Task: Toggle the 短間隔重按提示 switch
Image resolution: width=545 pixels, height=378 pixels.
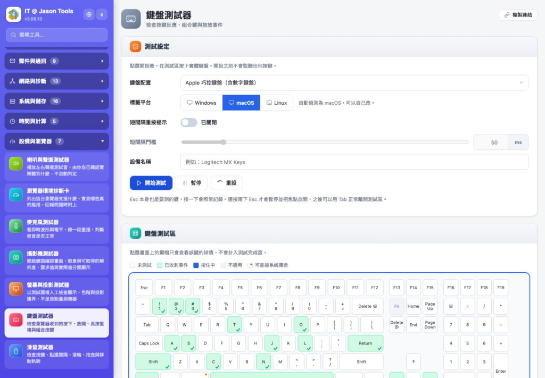Action: (189, 122)
